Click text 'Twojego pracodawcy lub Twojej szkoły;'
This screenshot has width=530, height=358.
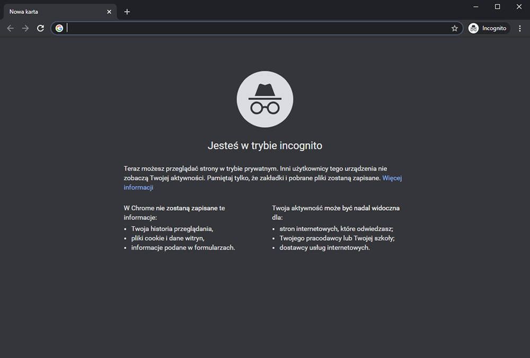(x=337, y=238)
